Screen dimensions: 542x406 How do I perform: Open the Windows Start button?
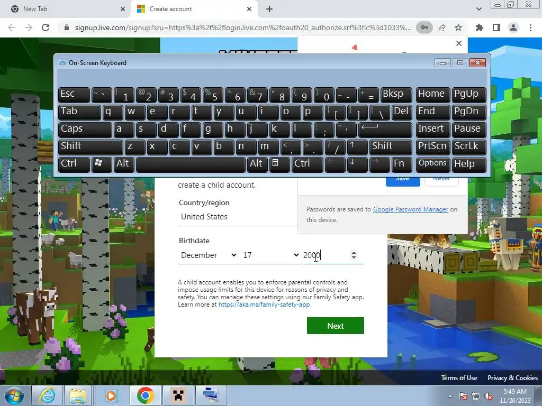[14, 395]
